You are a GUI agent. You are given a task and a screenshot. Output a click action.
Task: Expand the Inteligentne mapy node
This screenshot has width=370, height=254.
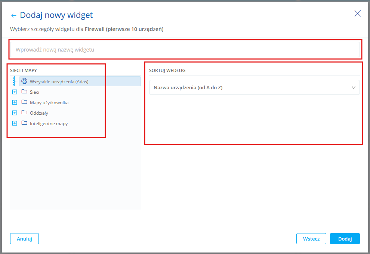pyautogui.click(x=15, y=123)
